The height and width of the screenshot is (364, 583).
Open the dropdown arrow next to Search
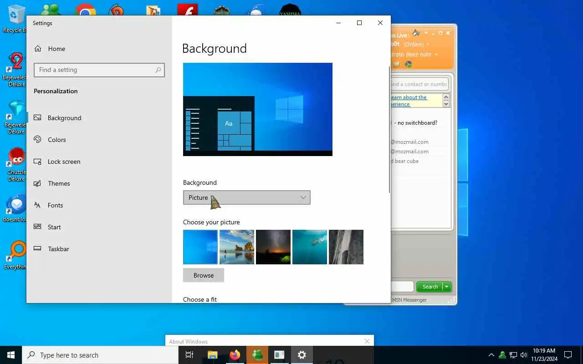coord(447,287)
